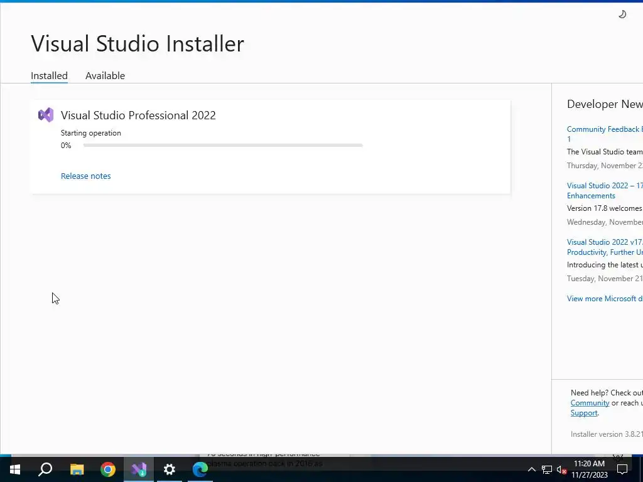Open Windows taskbar search

(45, 469)
